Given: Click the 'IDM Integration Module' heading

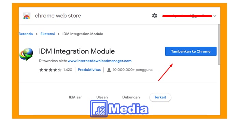Looking at the screenshot, I should click(77, 51).
